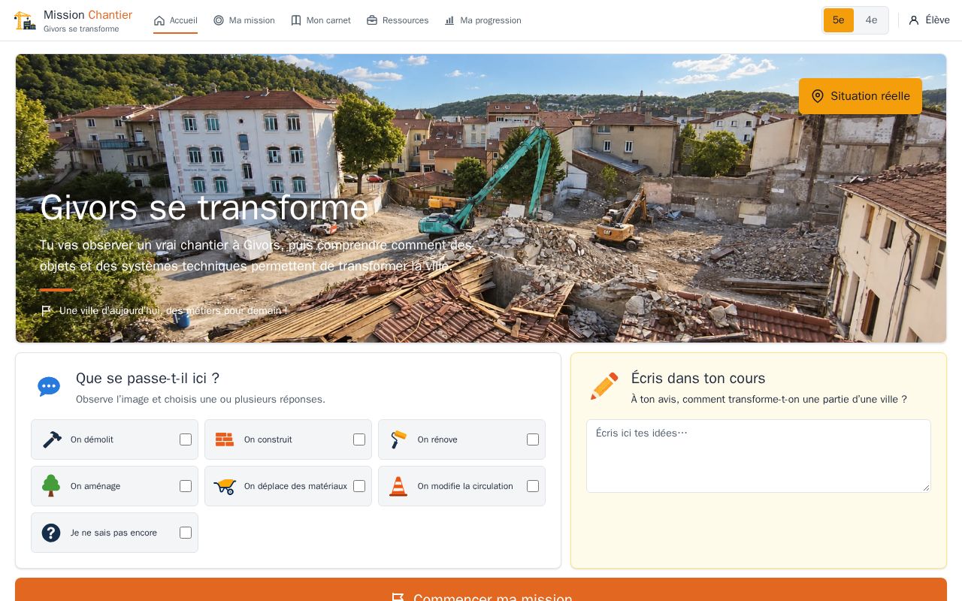Click the tree icon beside On aménage
Image resolution: width=962 pixels, height=601 pixels.
(x=51, y=486)
